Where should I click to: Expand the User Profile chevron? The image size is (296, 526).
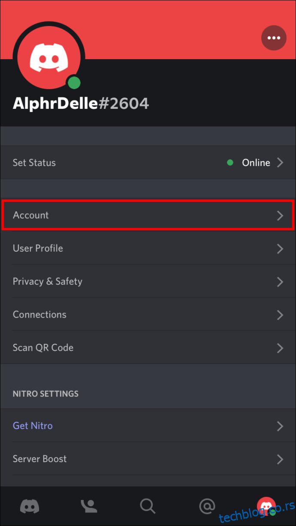(x=280, y=249)
